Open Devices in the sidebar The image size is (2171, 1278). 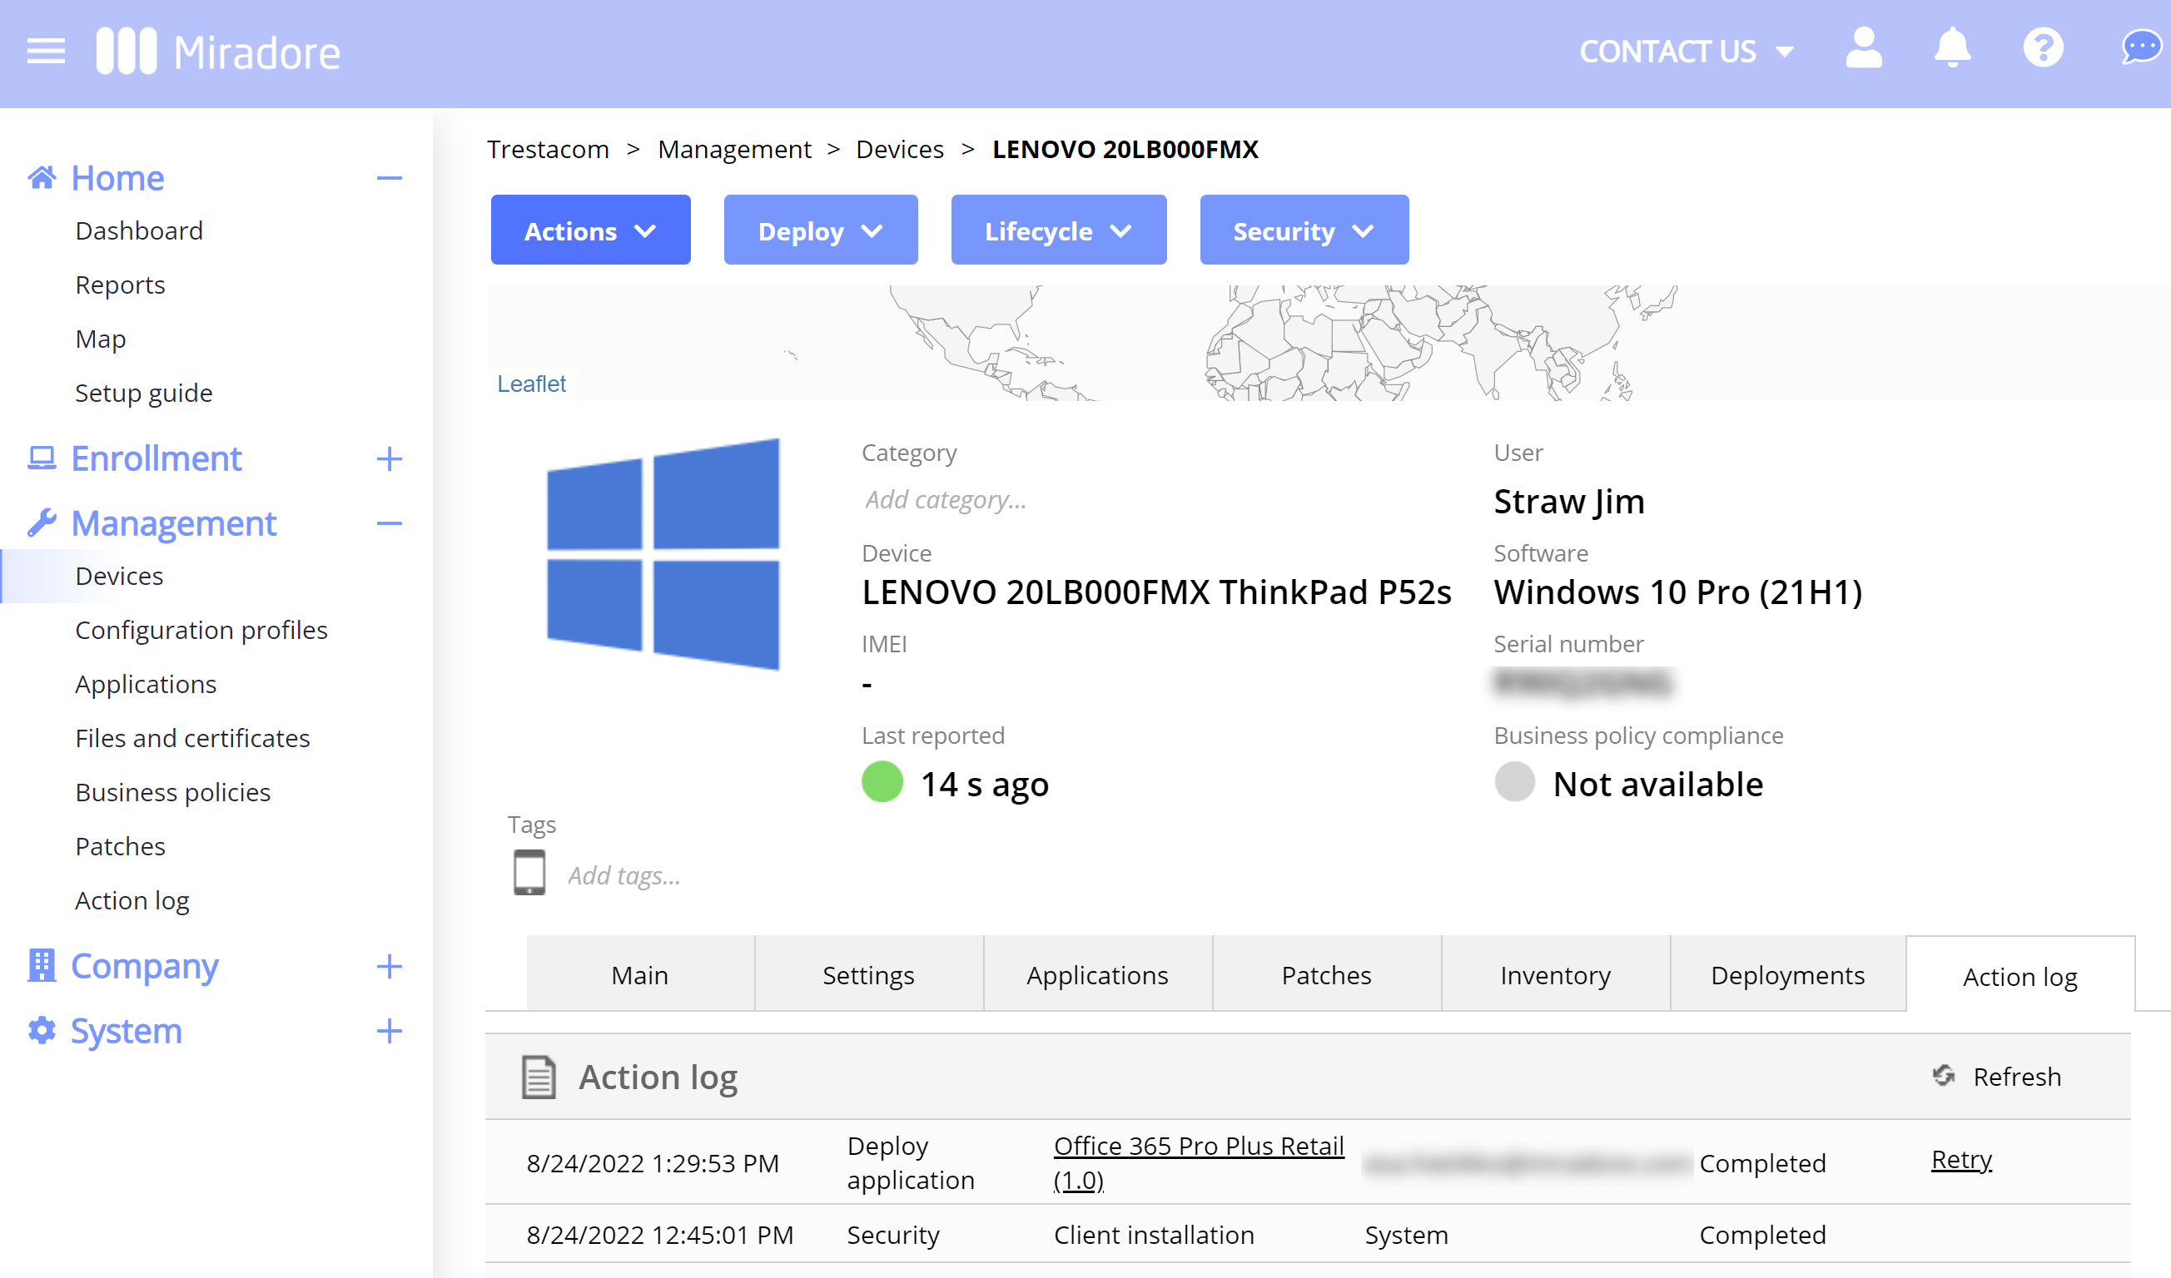coord(119,575)
